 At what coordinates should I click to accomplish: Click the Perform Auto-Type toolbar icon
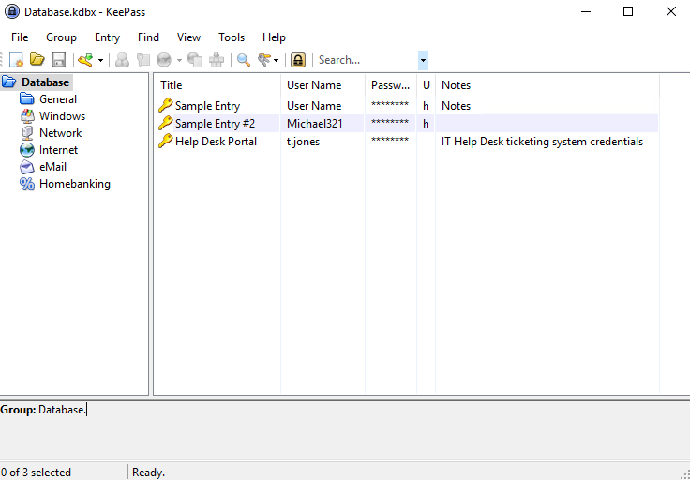coord(216,60)
